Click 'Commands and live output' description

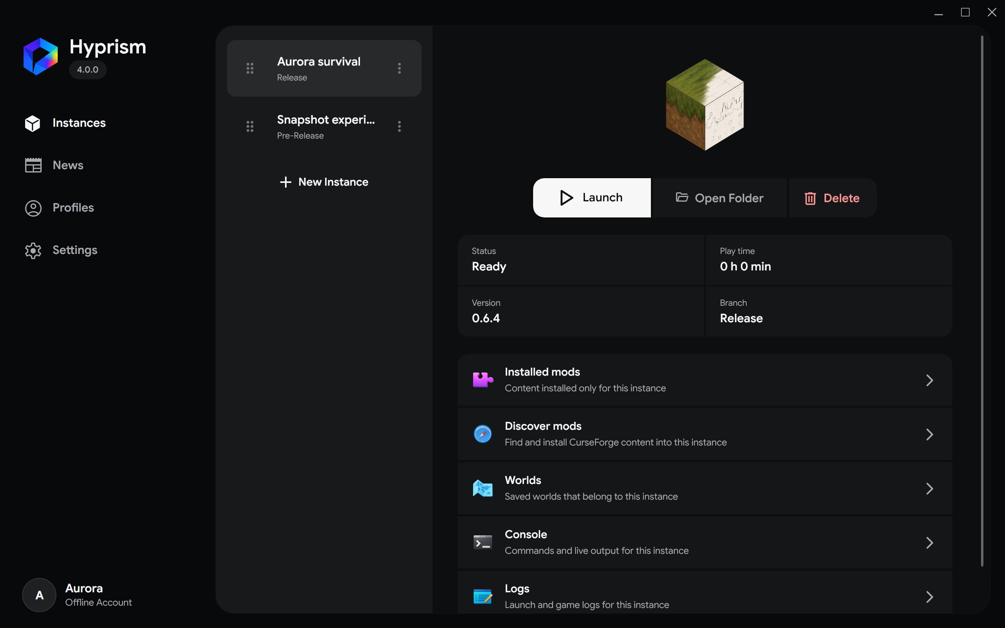pos(597,550)
